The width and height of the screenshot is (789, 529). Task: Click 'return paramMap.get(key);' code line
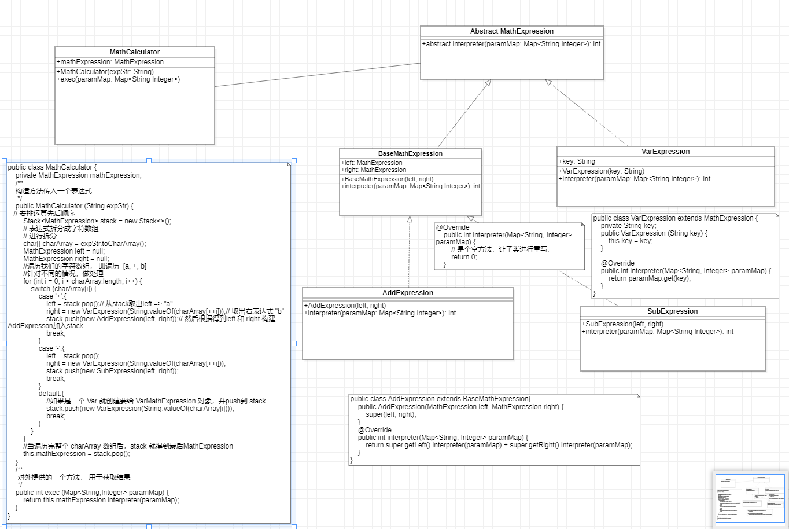(x=650, y=278)
